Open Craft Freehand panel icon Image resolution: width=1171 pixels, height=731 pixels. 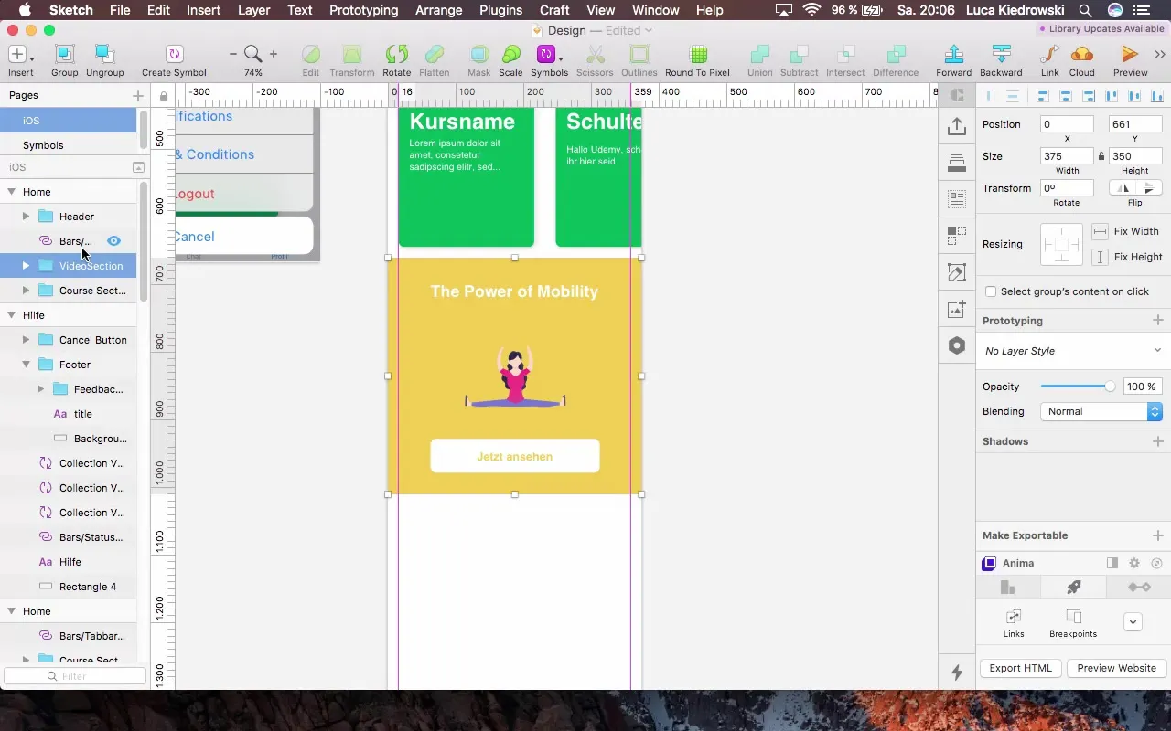click(x=957, y=272)
